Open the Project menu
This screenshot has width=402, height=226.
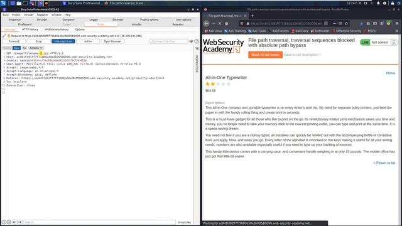click(x=16, y=15)
